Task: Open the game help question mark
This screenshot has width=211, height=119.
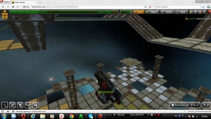Action: (x=204, y=12)
